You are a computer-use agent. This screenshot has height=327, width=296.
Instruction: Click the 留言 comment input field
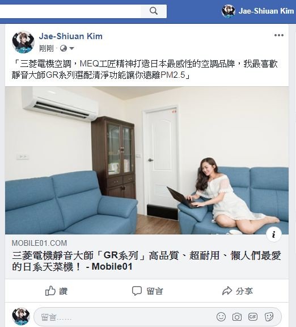[125, 317]
